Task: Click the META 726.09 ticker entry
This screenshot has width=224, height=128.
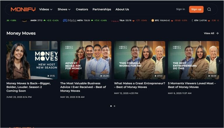Action: point(85,21)
